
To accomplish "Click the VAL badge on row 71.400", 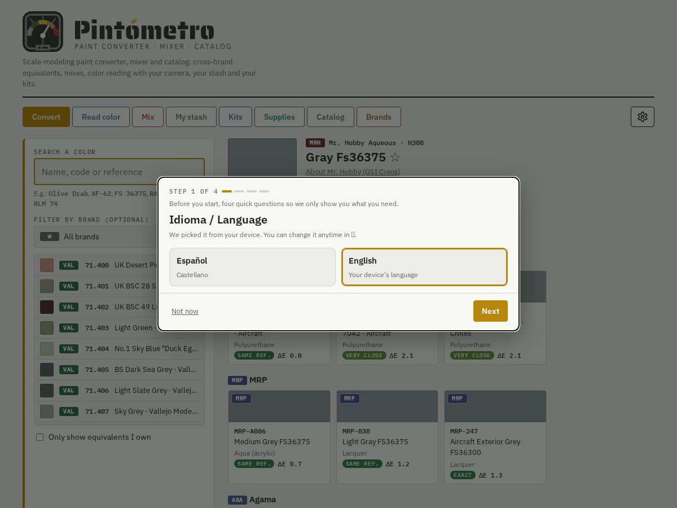I will (69, 265).
